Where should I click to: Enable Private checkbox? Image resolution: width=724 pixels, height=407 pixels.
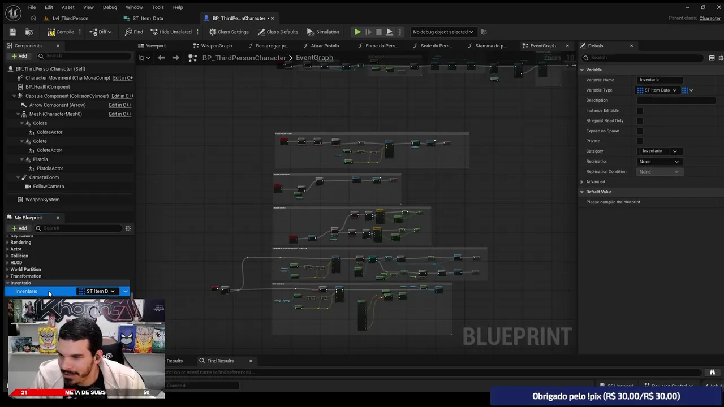click(640, 141)
